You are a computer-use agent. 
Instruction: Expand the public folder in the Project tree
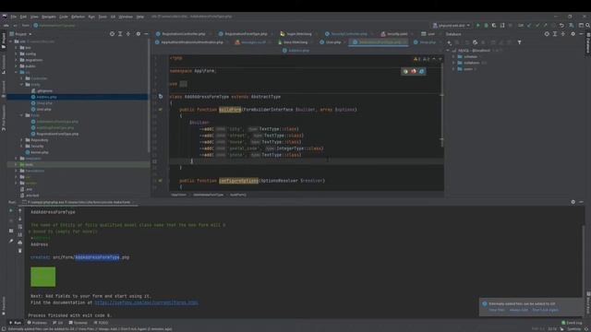point(17,65)
